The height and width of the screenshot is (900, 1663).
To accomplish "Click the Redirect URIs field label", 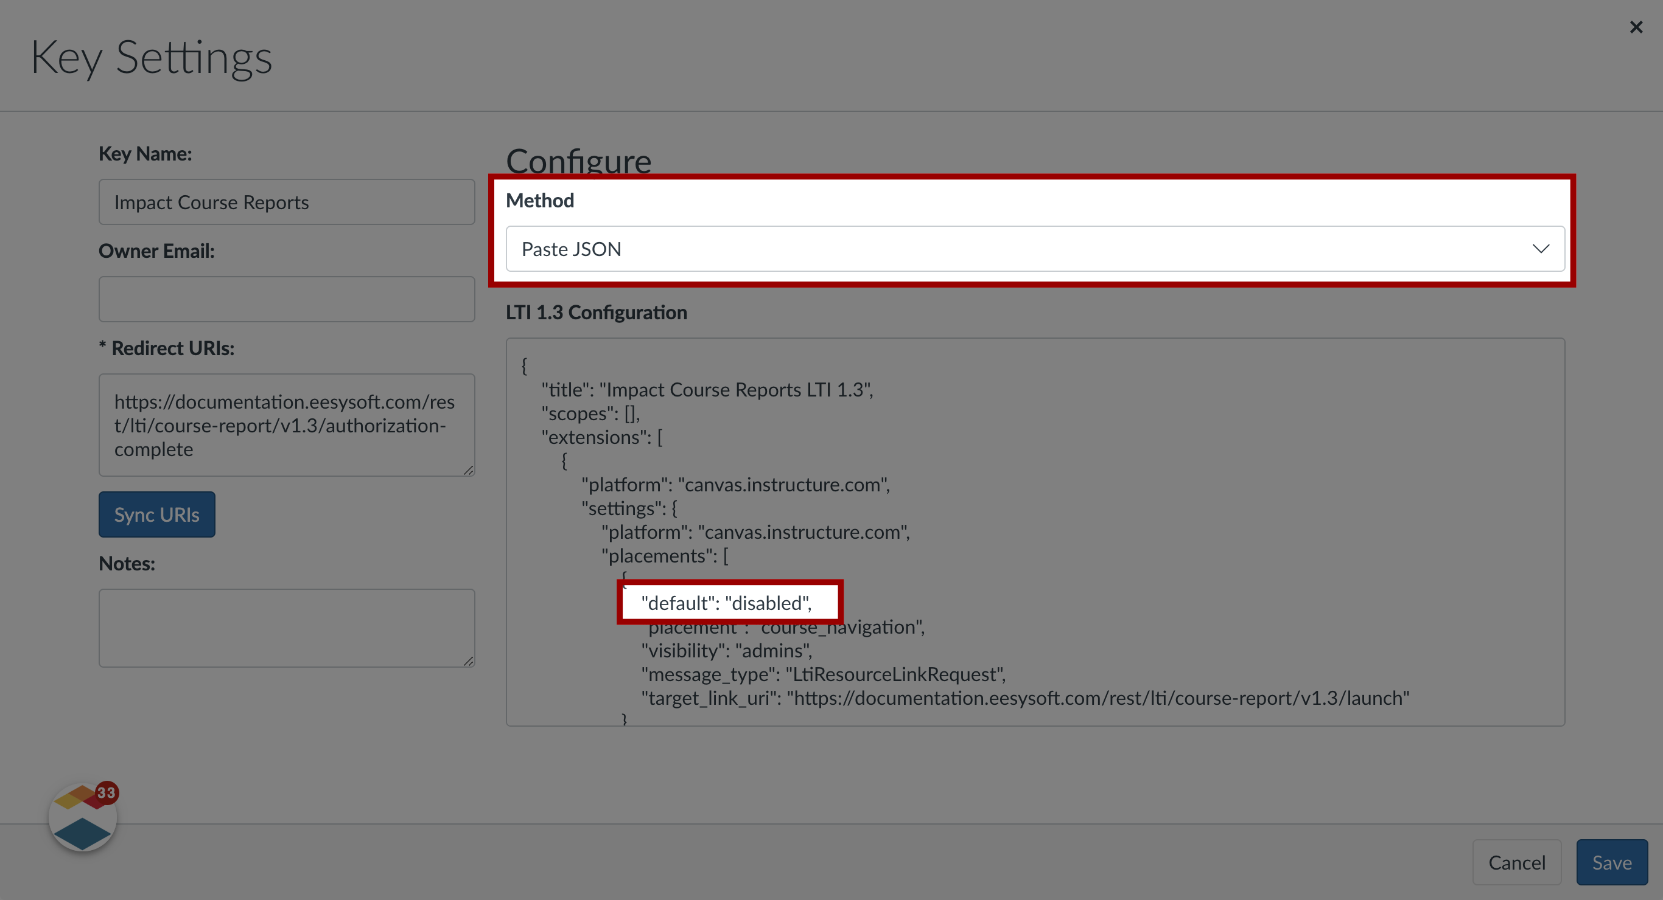I will [x=167, y=348].
